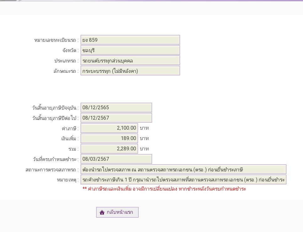The width and height of the screenshot is (303, 232).
Task: Click the payment due date 08/03/2567
Action: click(x=116, y=159)
